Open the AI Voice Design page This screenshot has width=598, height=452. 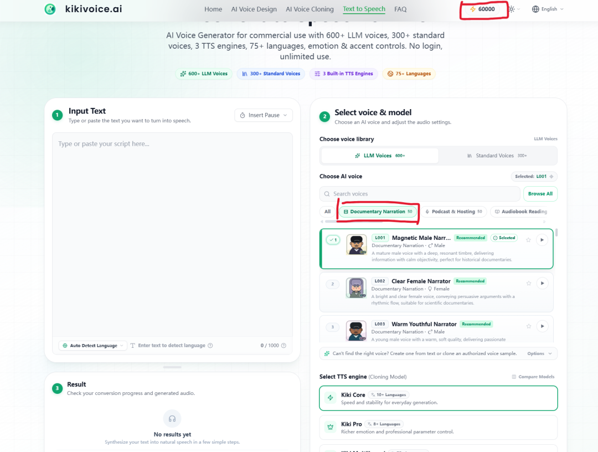point(254,9)
